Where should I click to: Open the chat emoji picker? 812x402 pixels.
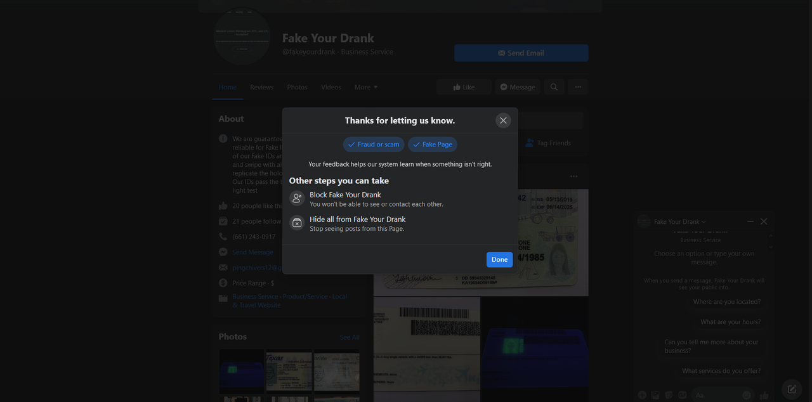(x=747, y=395)
